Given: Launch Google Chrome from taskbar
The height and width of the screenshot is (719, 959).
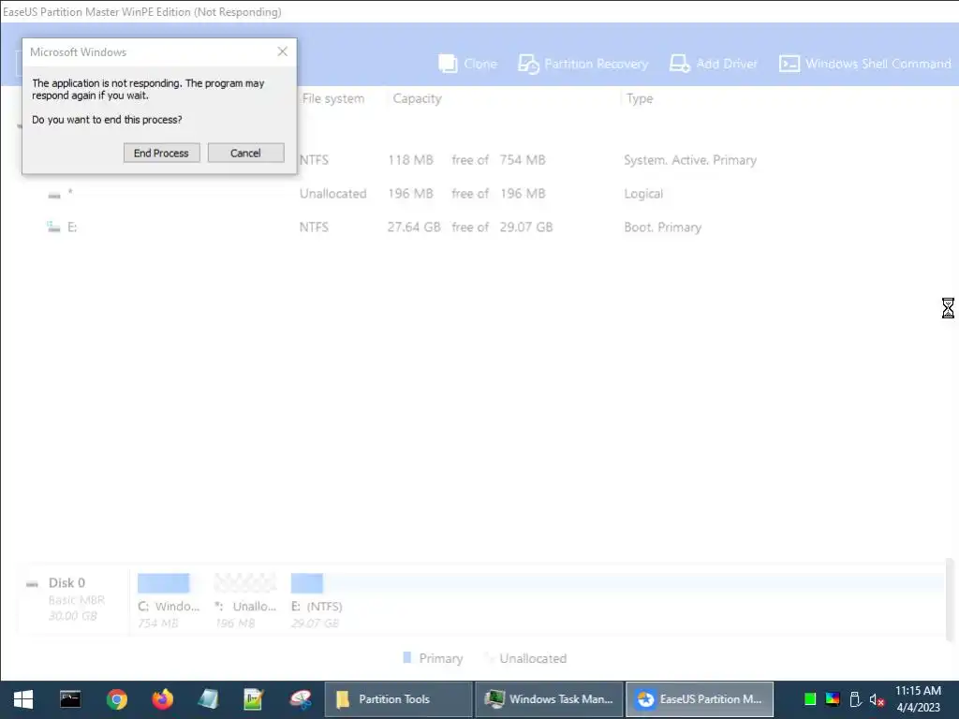Looking at the screenshot, I should [116, 698].
